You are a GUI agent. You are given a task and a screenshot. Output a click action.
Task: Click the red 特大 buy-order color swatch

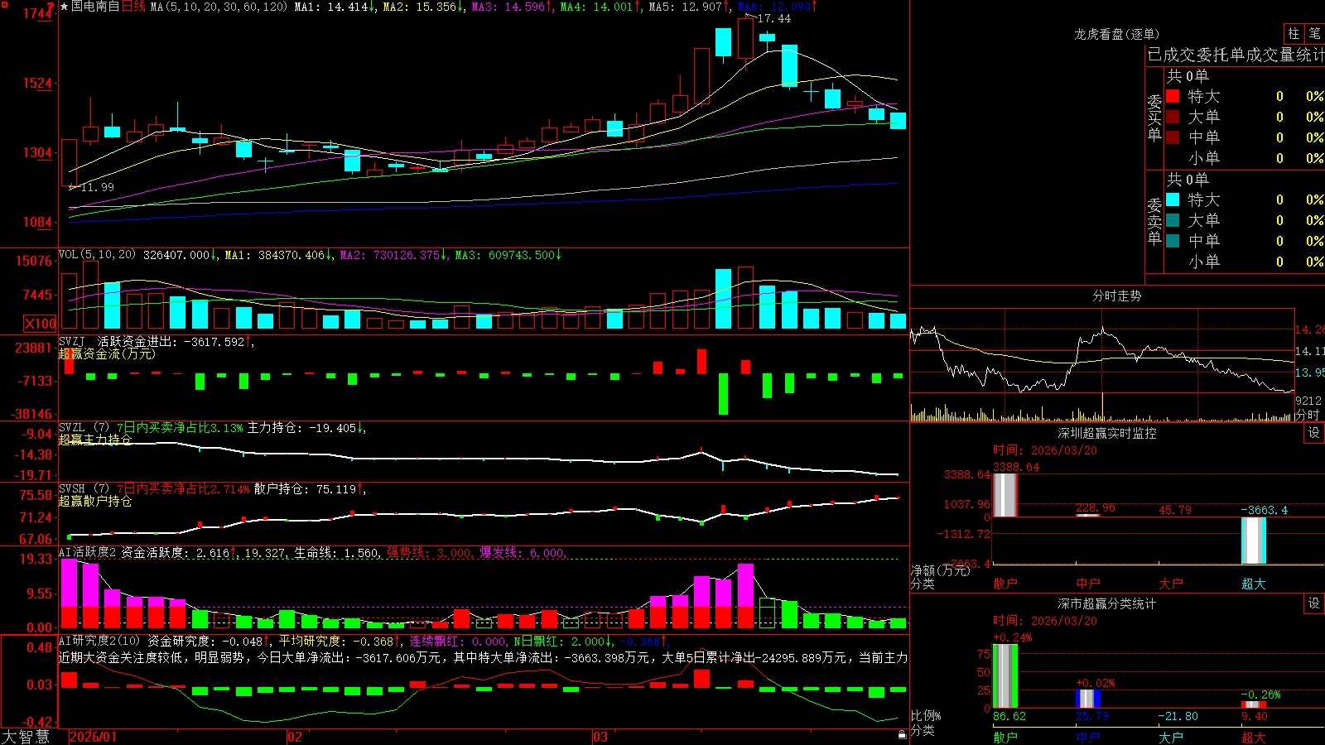(x=1173, y=96)
